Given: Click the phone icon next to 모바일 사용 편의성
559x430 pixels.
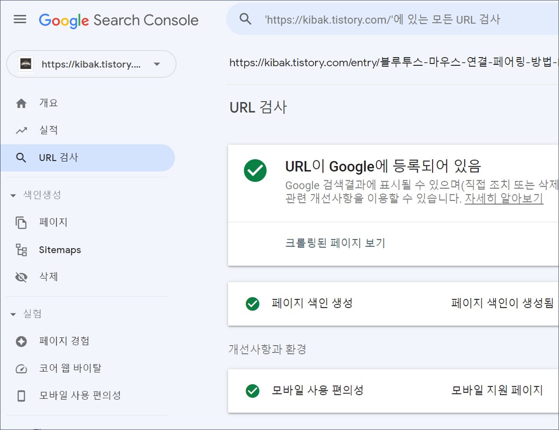Looking at the screenshot, I should coord(21,396).
